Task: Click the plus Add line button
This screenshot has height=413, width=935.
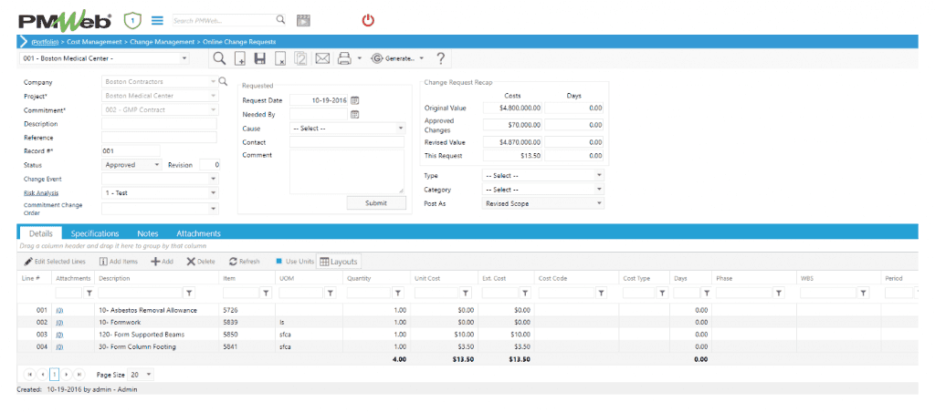Action: tap(162, 262)
